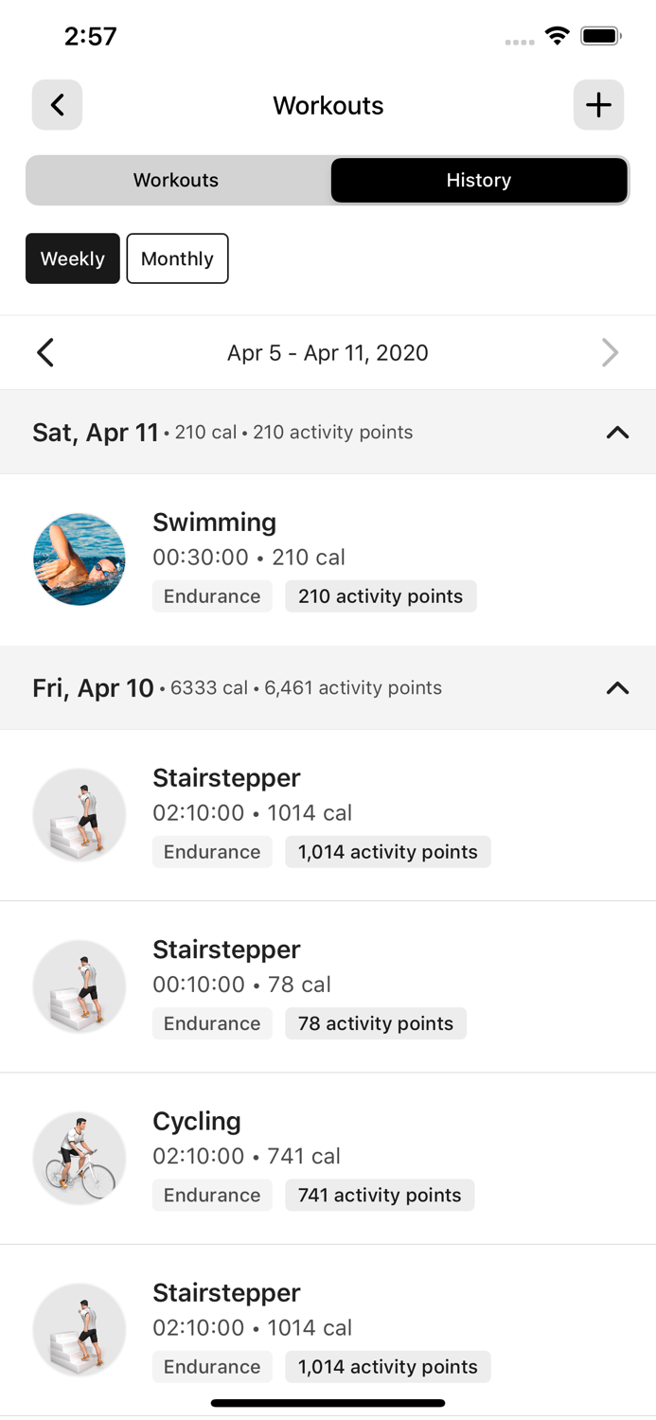The width and height of the screenshot is (656, 1420).
Task: Tap the battery level indicator
Action: 600,34
